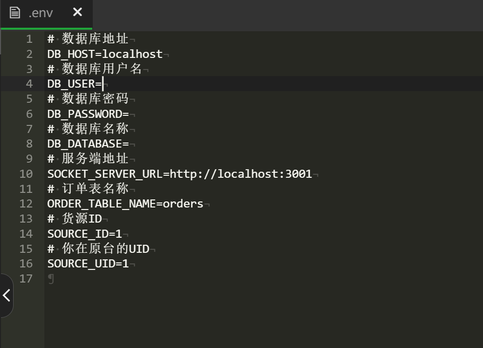Click on the ORDER_TABLE_NAME=orders line
Image resolution: width=483 pixels, height=348 pixels.
tap(125, 204)
